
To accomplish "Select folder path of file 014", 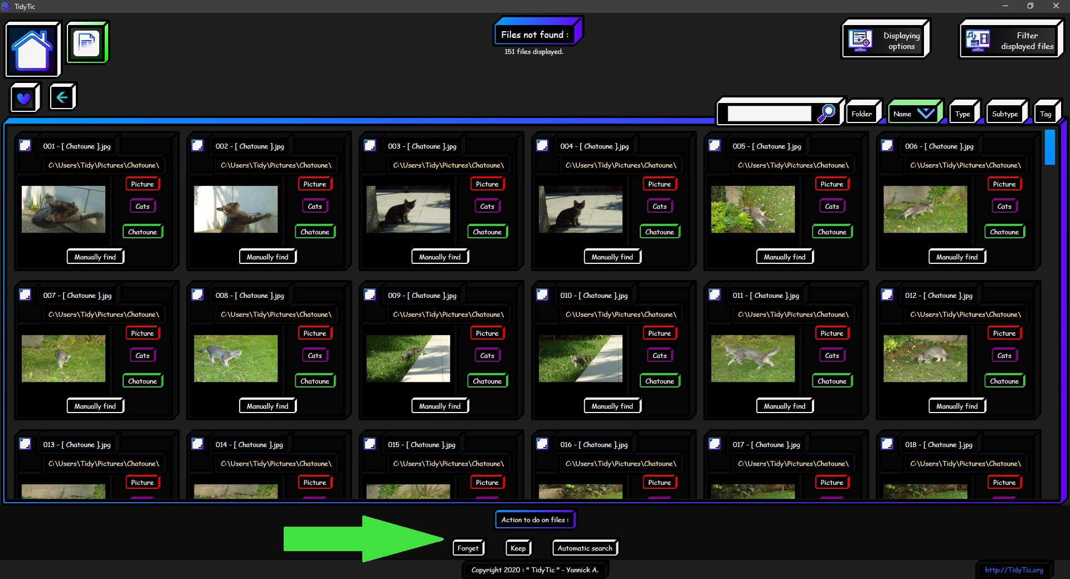I will pos(276,463).
